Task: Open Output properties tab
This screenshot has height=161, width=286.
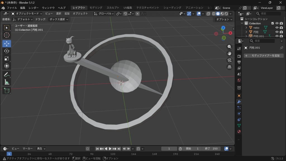Action: pyautogui.click(x=239, y=62)
